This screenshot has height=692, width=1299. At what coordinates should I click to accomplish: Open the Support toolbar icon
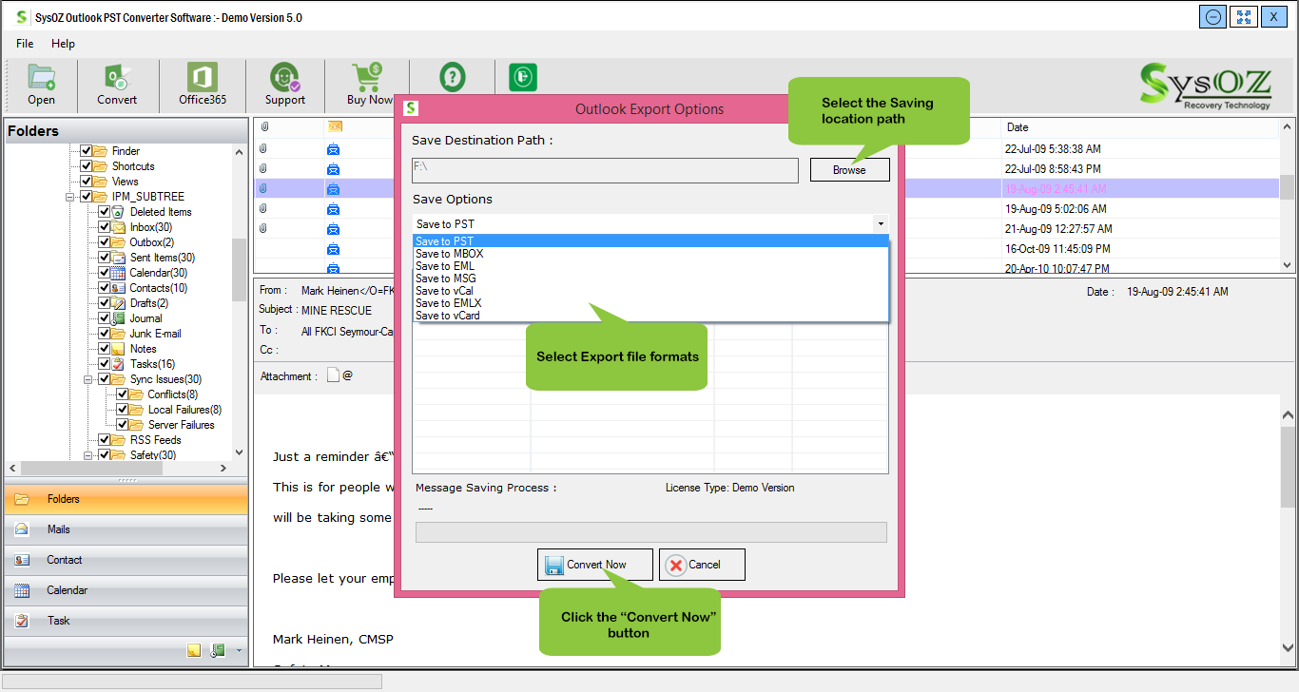click(284, 84)
